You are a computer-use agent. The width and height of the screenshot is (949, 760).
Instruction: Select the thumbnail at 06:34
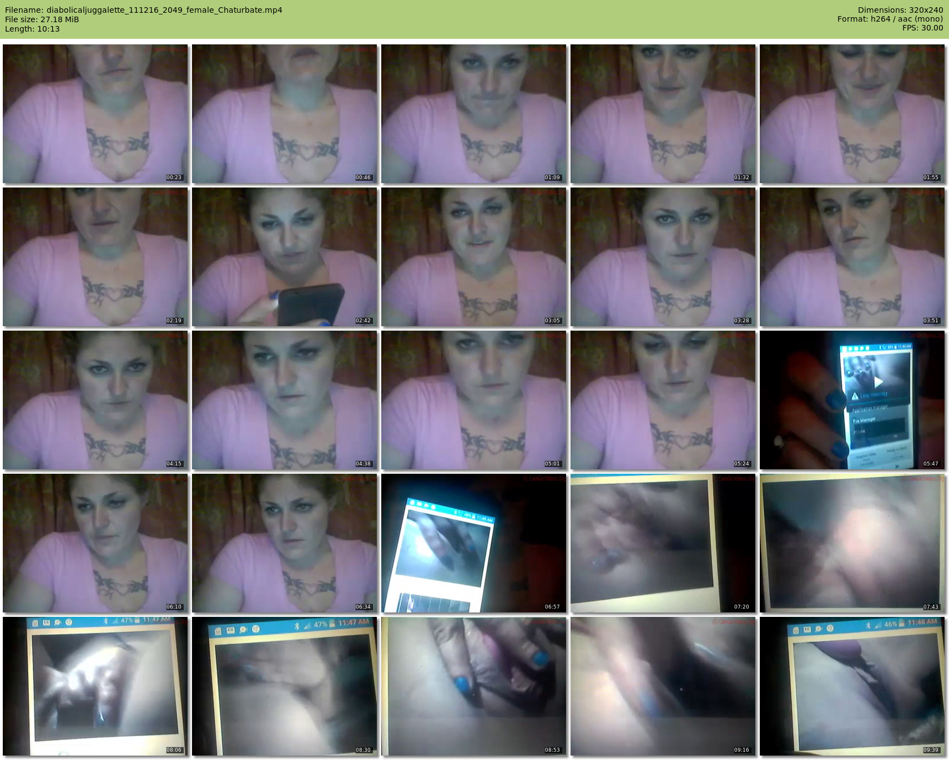coord(285,543)
